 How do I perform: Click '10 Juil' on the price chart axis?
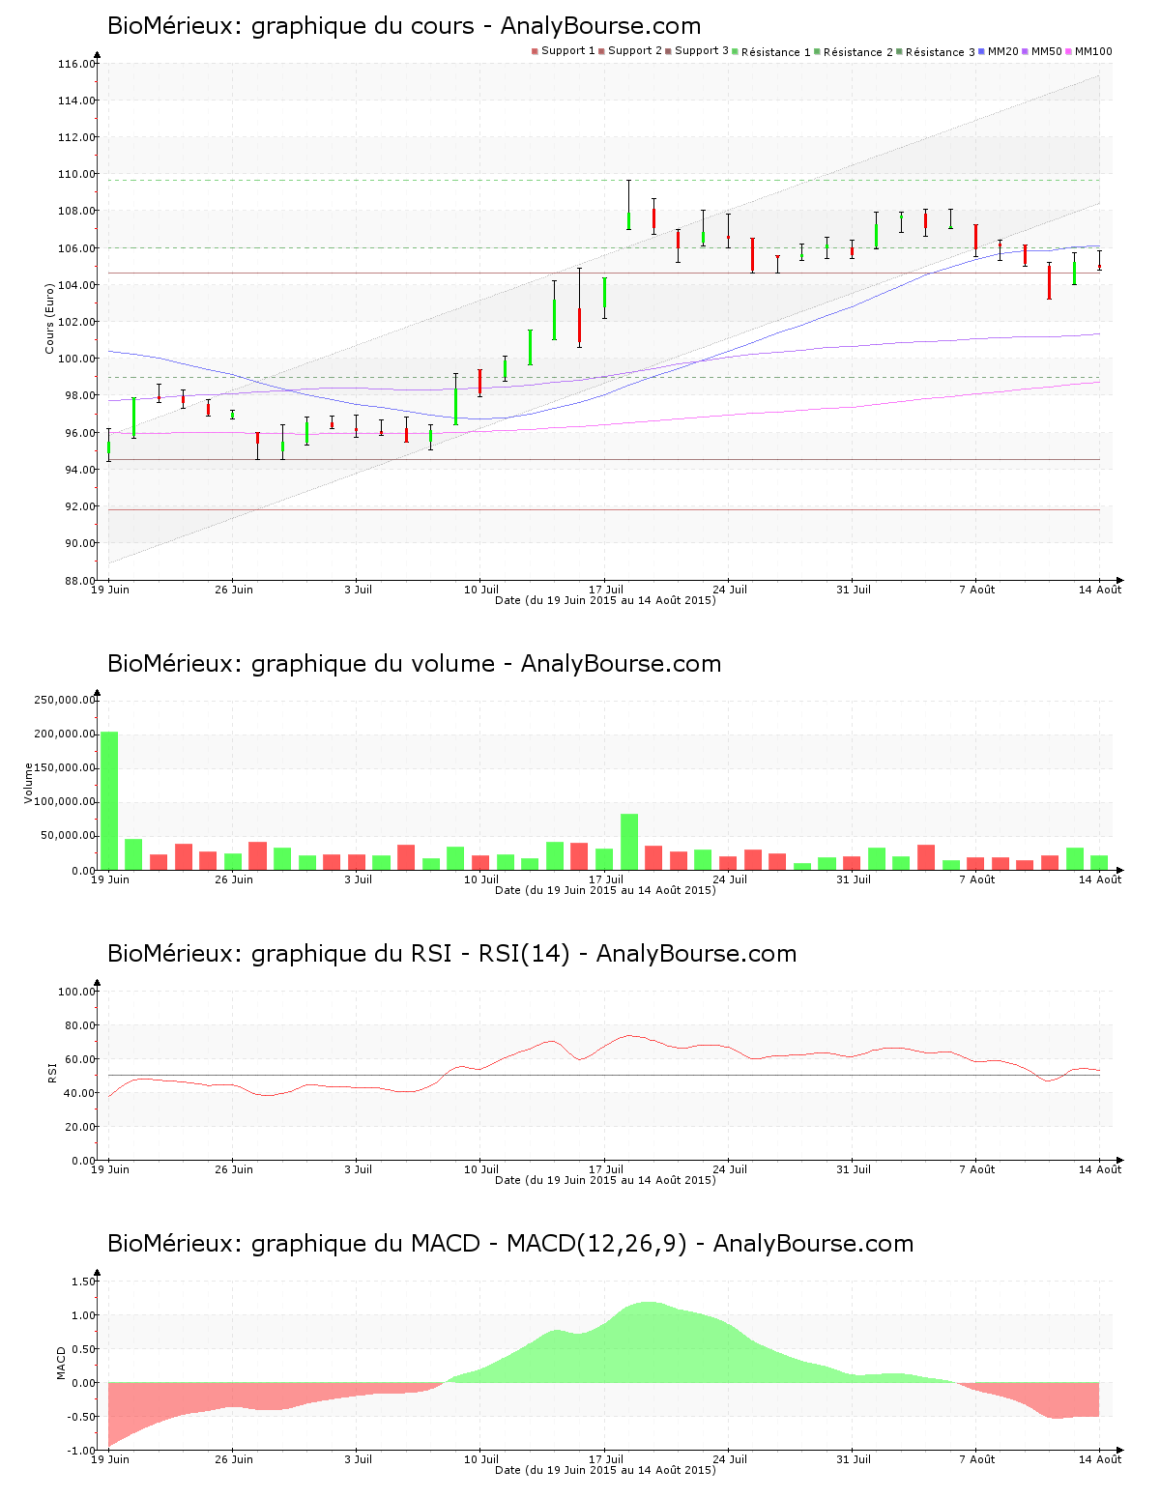point(481,590)
